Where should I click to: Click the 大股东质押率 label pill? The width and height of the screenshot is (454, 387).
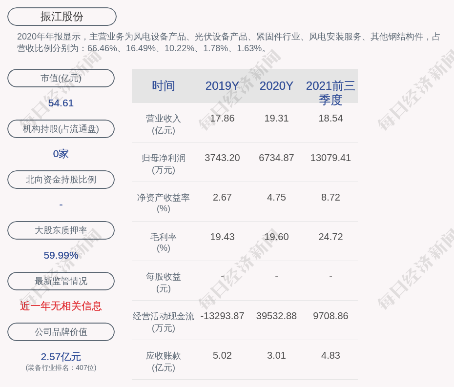61,230
